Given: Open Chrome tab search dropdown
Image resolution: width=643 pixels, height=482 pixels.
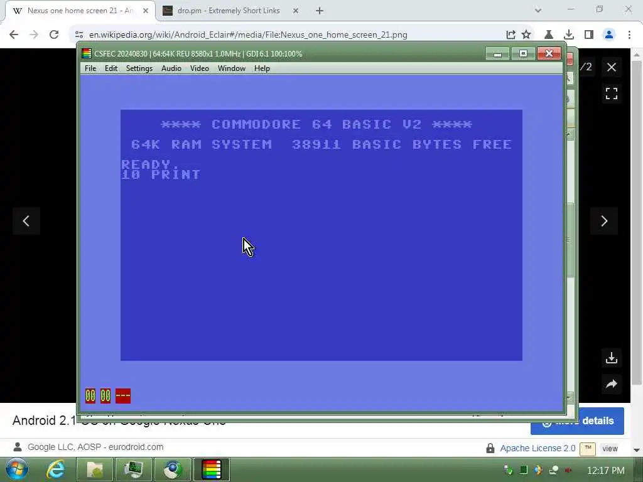Looking at the screenshot, I should (538, 11).
